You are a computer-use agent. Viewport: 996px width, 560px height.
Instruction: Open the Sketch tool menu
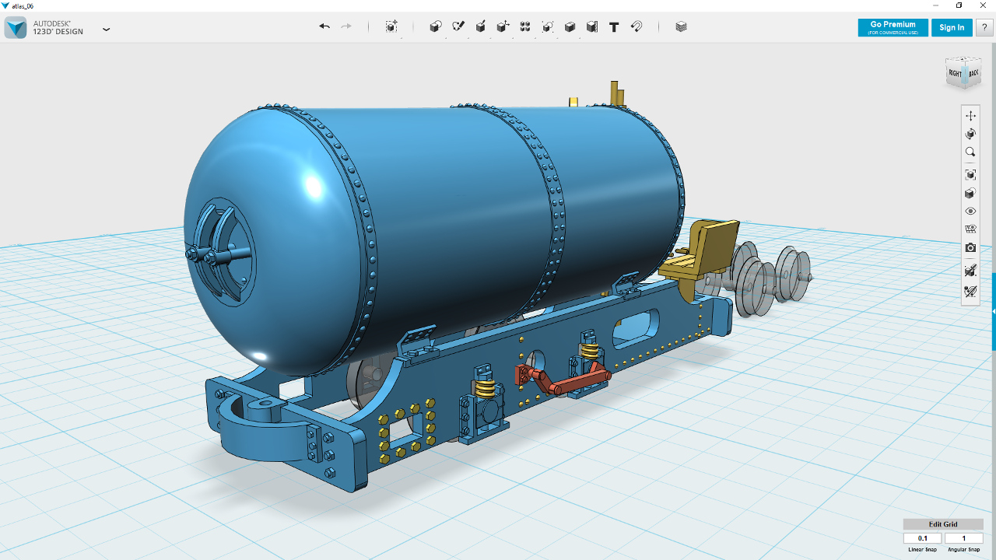(x=458, y=26)
